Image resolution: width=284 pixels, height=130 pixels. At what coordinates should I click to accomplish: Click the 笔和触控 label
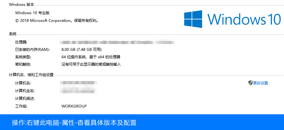pos(23,64)
